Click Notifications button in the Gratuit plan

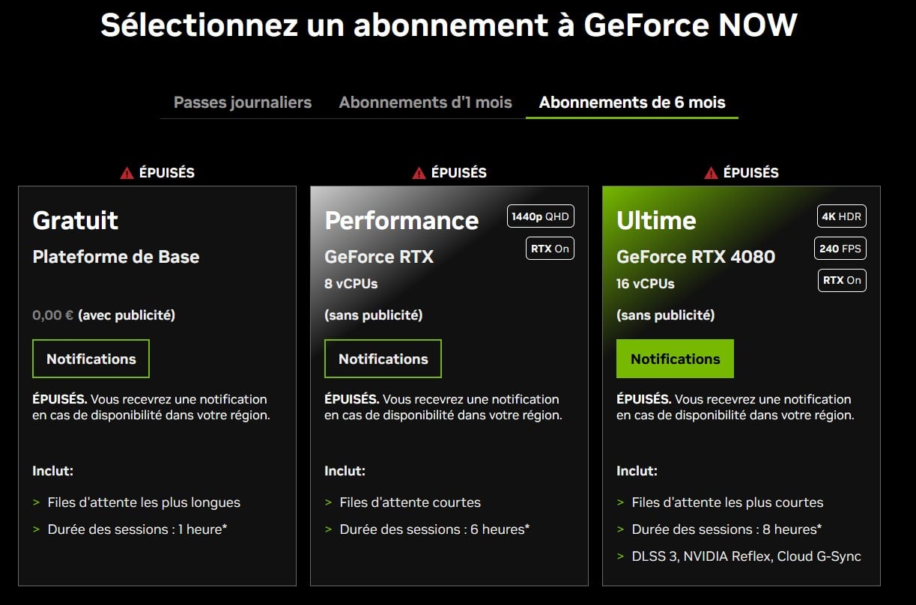[x=91, y=359]
